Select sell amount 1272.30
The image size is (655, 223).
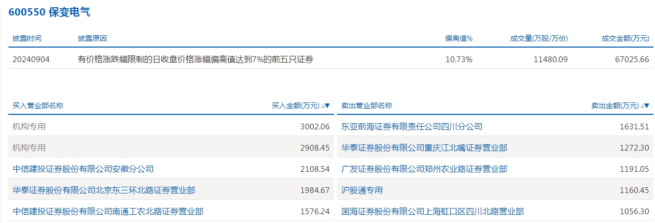(x=634, y=147)
